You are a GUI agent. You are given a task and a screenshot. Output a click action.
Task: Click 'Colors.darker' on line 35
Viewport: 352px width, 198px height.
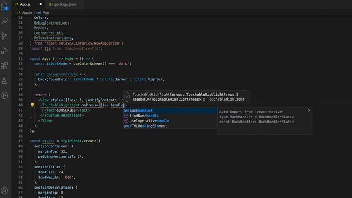[114, 79]
